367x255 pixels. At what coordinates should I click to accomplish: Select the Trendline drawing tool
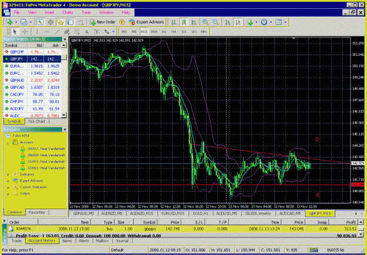point(57,31)
